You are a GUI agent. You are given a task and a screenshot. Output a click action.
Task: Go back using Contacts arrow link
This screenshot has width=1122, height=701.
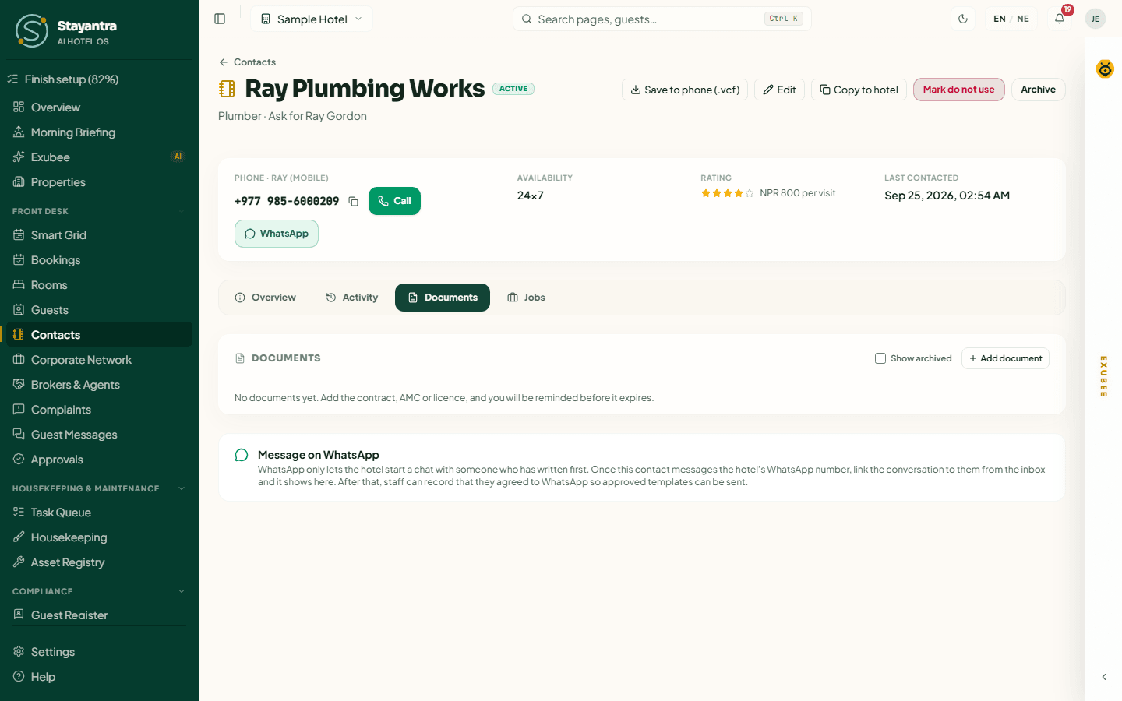247,62
